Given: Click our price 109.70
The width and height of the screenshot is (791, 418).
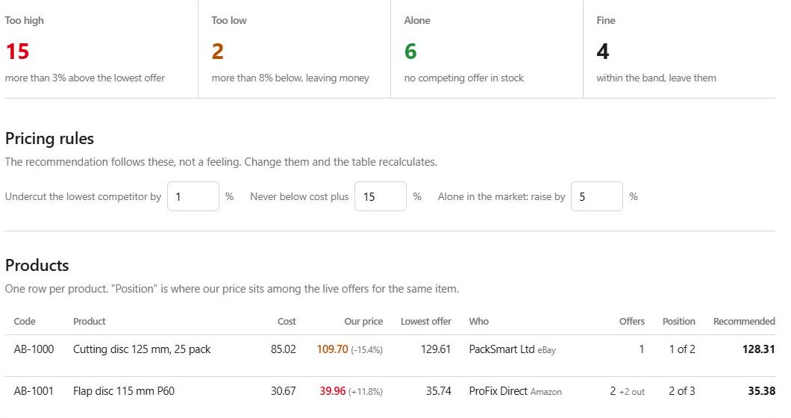Looking at the screenshot, I should pyautogui.click(x=332, y=349).
